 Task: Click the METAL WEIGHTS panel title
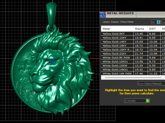point(120,13)
